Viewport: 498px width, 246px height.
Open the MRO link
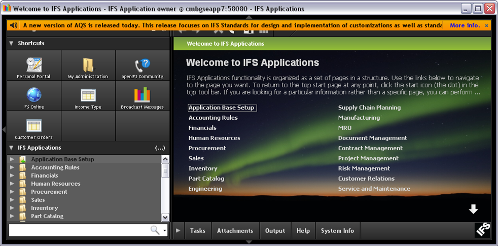click(345, 128)
